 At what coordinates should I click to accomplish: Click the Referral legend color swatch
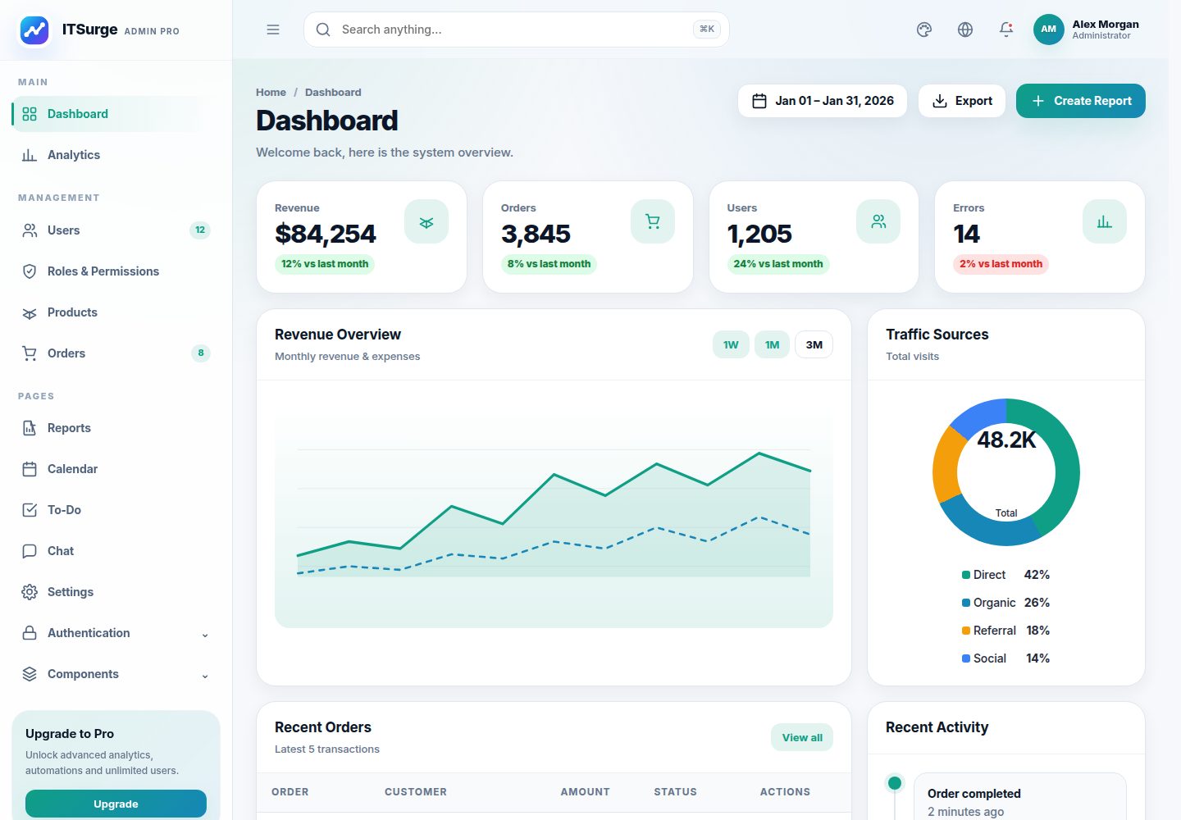pyautogui.click(x=966, y=631)
